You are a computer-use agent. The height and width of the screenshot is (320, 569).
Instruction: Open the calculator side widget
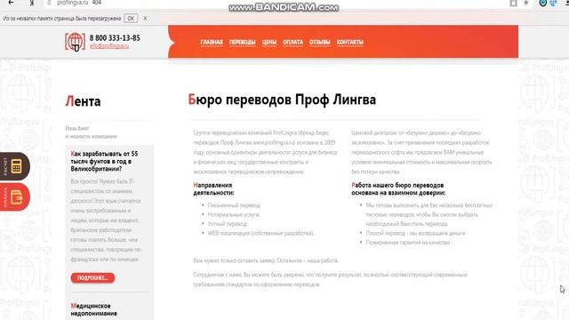click(x=14, y=166)
